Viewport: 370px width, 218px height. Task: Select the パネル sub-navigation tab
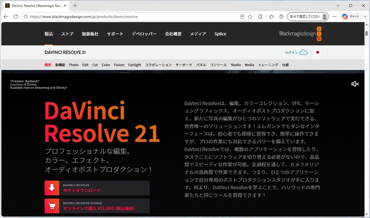201,65
